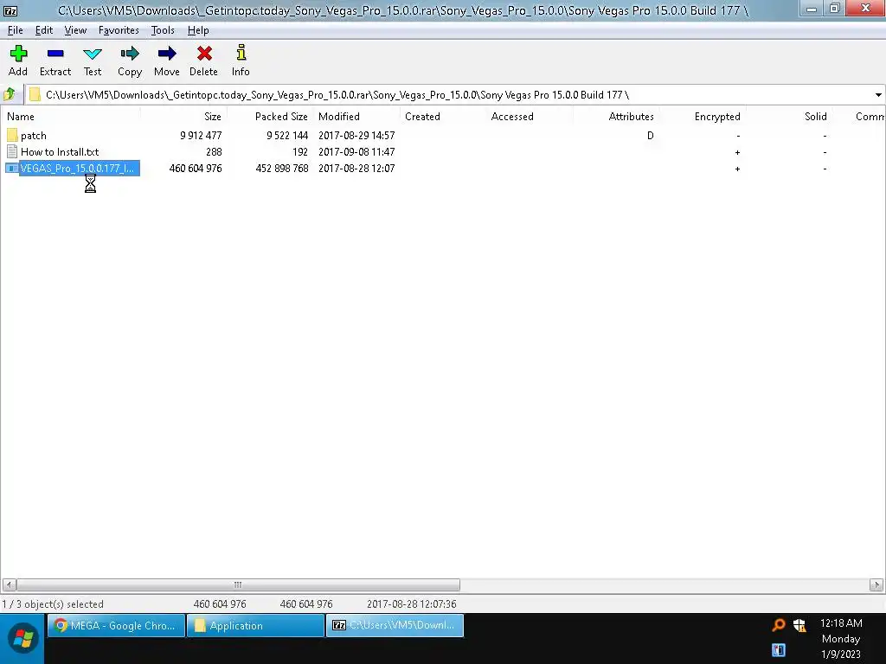
Task: Switch to Application folder taskbar window
Action: click(255, 625)
